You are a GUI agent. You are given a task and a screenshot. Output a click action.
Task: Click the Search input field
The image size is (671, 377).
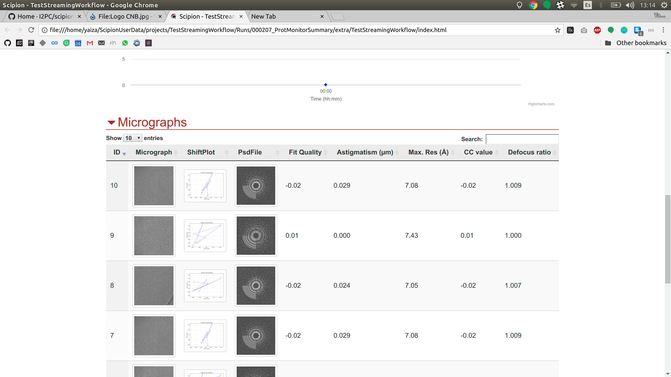click(x=522, y=139)
